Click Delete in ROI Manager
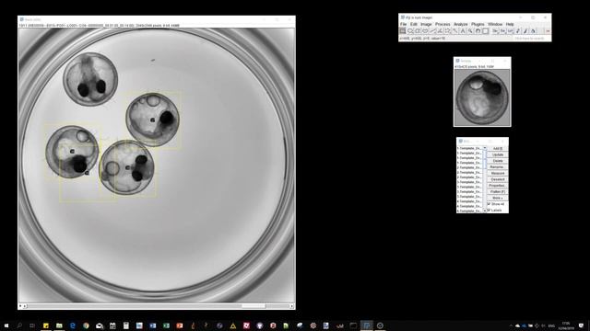Screen dimensions: 590x331 [x=498, y=161]
